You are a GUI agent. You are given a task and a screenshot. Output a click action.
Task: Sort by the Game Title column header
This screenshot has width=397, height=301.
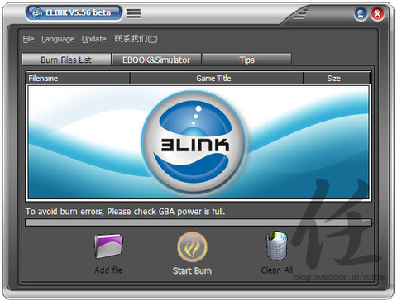pyautogui.click(x=217, y=79)
